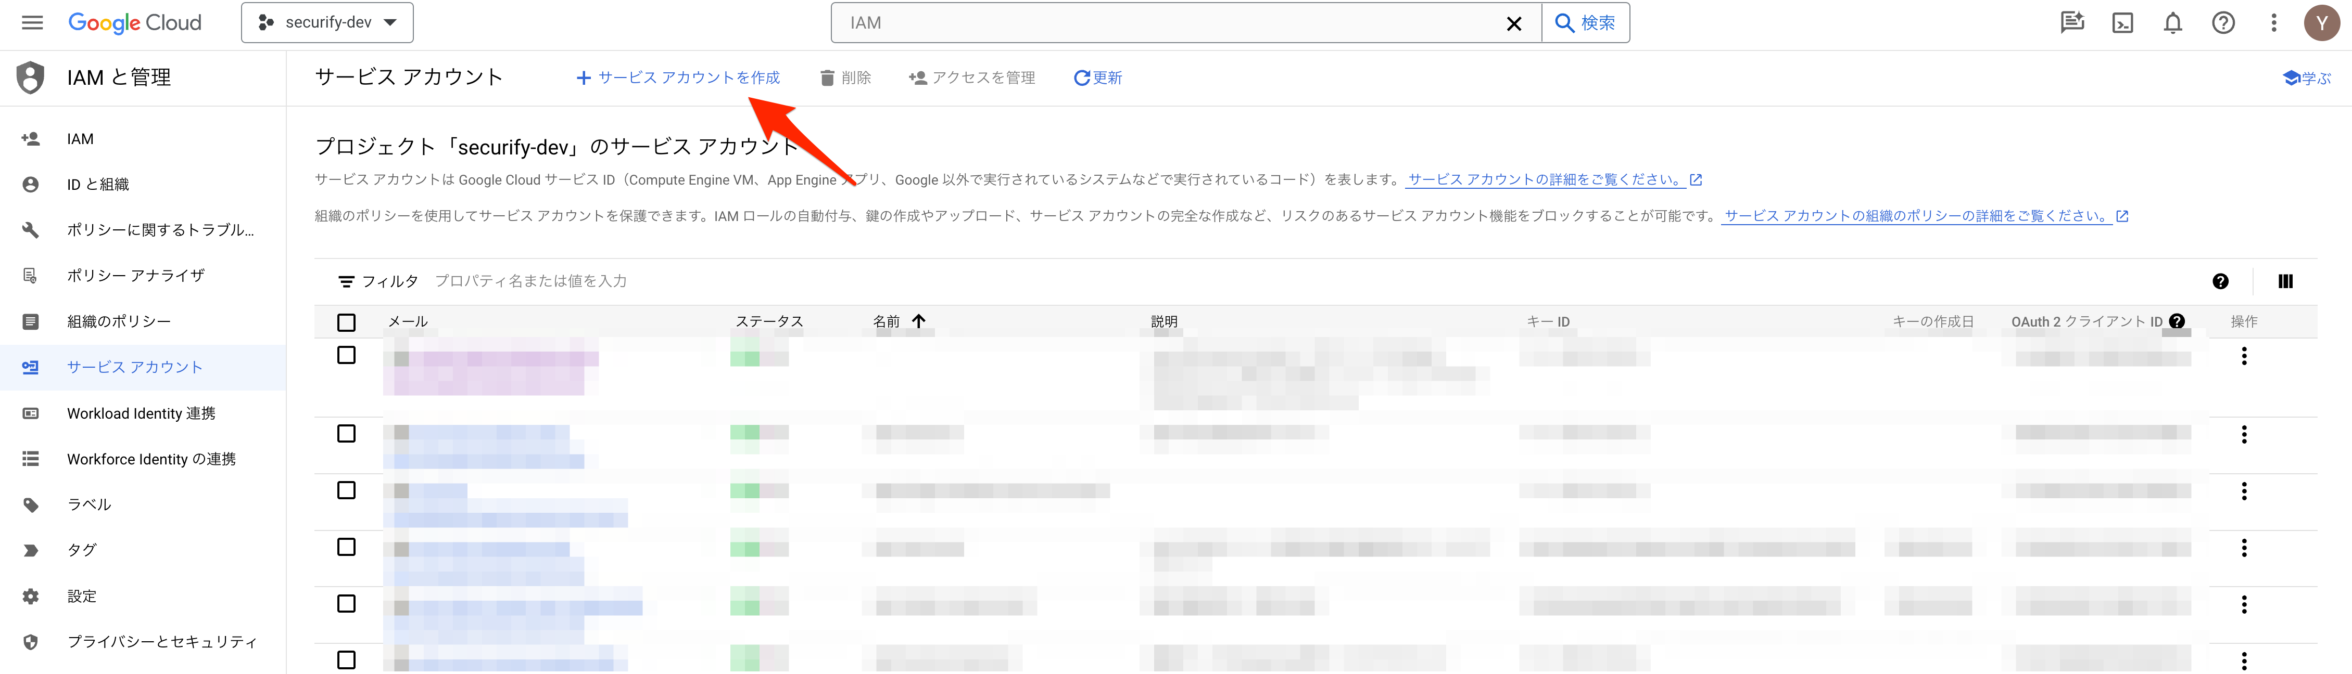This screenshot has width=2352, height=674.
Task: Open the 学ぶ learn panel
Action: pyautogui.click(x=2306, y=77)
